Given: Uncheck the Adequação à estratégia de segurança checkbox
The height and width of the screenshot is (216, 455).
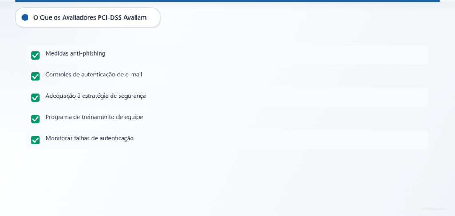Looking at the screenshot, I should click(35, 97).
